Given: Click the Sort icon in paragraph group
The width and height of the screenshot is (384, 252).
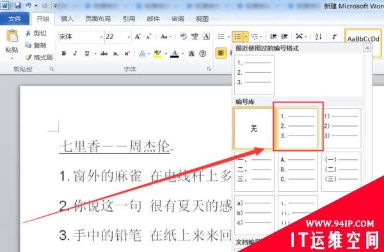Looking at the screenshot, I should tap(318, 36).
